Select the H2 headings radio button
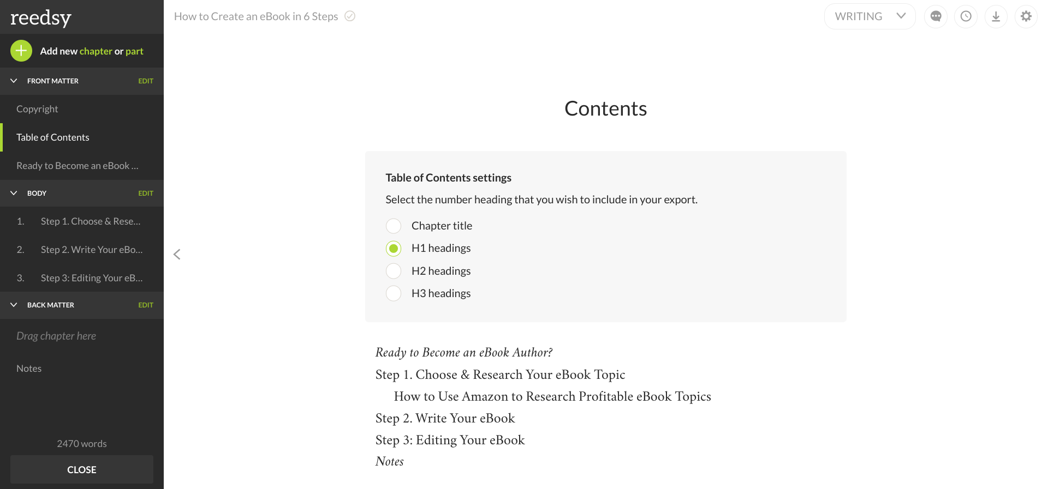 tap(394, 271)
